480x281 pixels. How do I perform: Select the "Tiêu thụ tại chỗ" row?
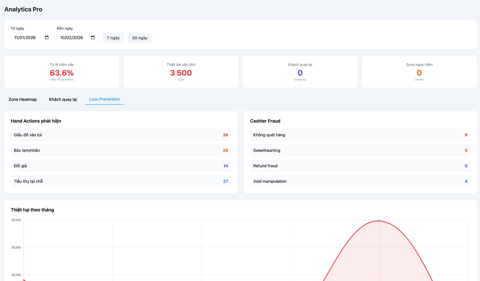coord(121,181)
